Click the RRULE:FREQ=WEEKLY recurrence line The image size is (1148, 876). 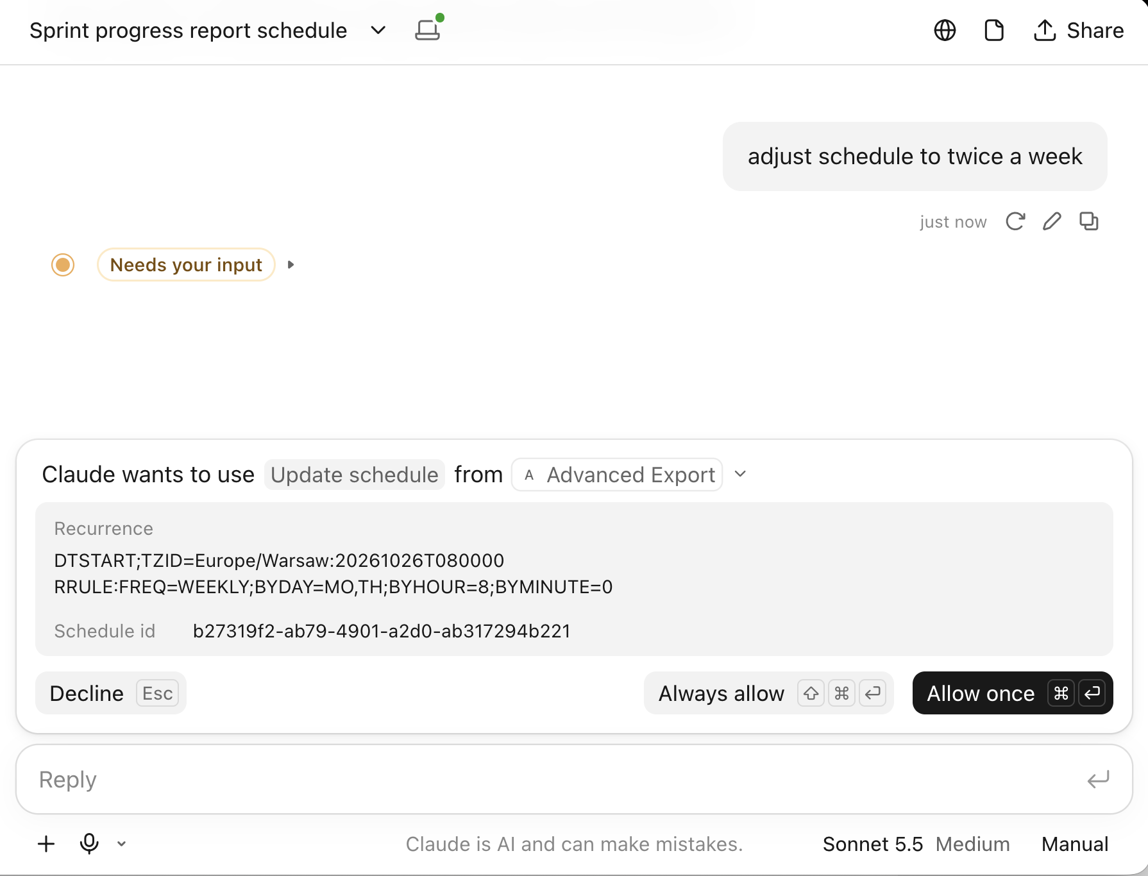pyautogui.click(x=333, y=587)
